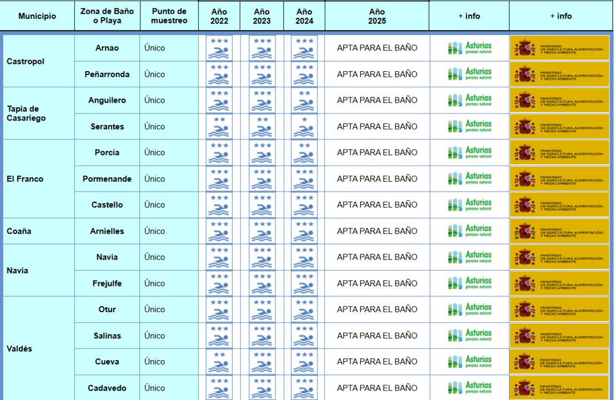Click the 2024 rating icon for Porcía
Screen dimensions: 614x400
tap(304, 152)
